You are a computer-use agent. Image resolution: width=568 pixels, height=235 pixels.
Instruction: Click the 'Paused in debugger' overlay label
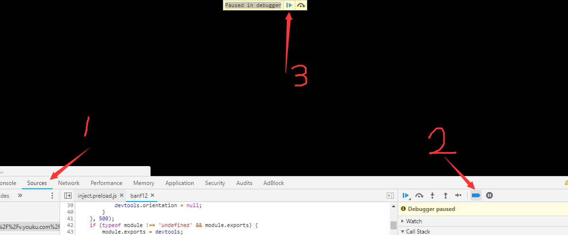tap(253, 5)
